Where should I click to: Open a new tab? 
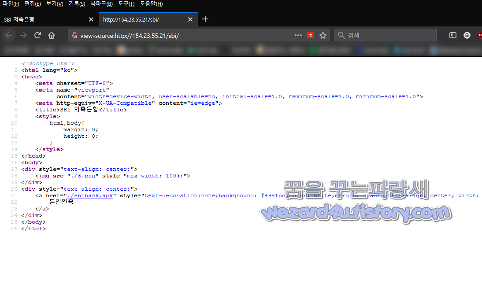[205, 19]
